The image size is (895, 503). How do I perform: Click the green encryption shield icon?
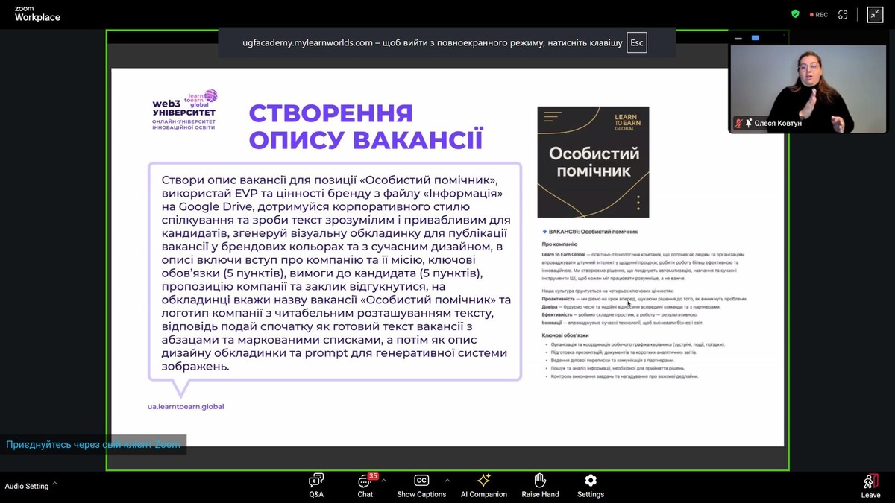(795, 14)
